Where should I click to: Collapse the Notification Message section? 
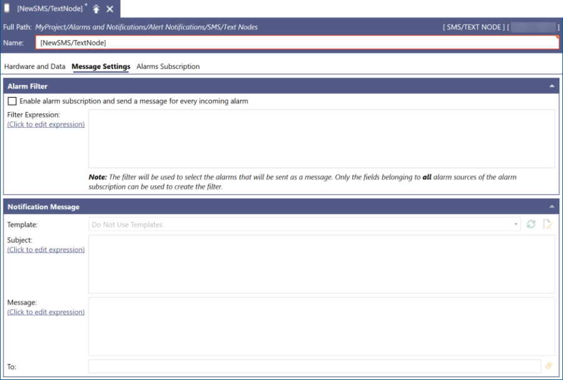pyautogui.click(x=552, y=207)
